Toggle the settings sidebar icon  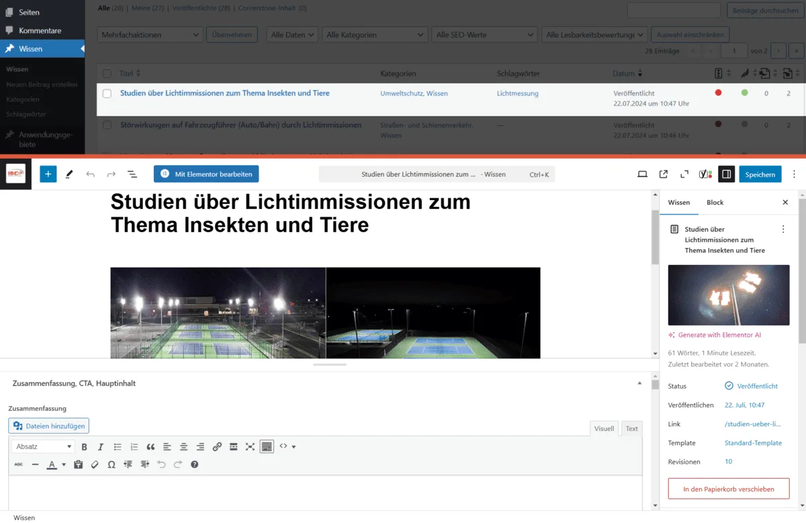click(726, 174)
